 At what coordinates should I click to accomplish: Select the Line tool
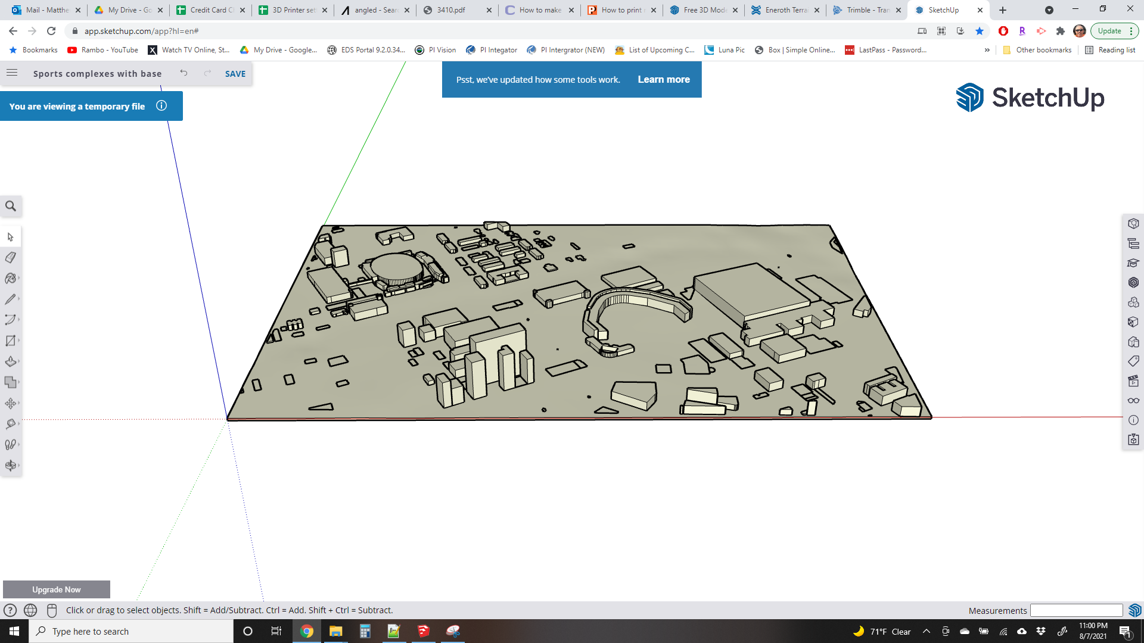pyautogui.click(x=11, y=299)
